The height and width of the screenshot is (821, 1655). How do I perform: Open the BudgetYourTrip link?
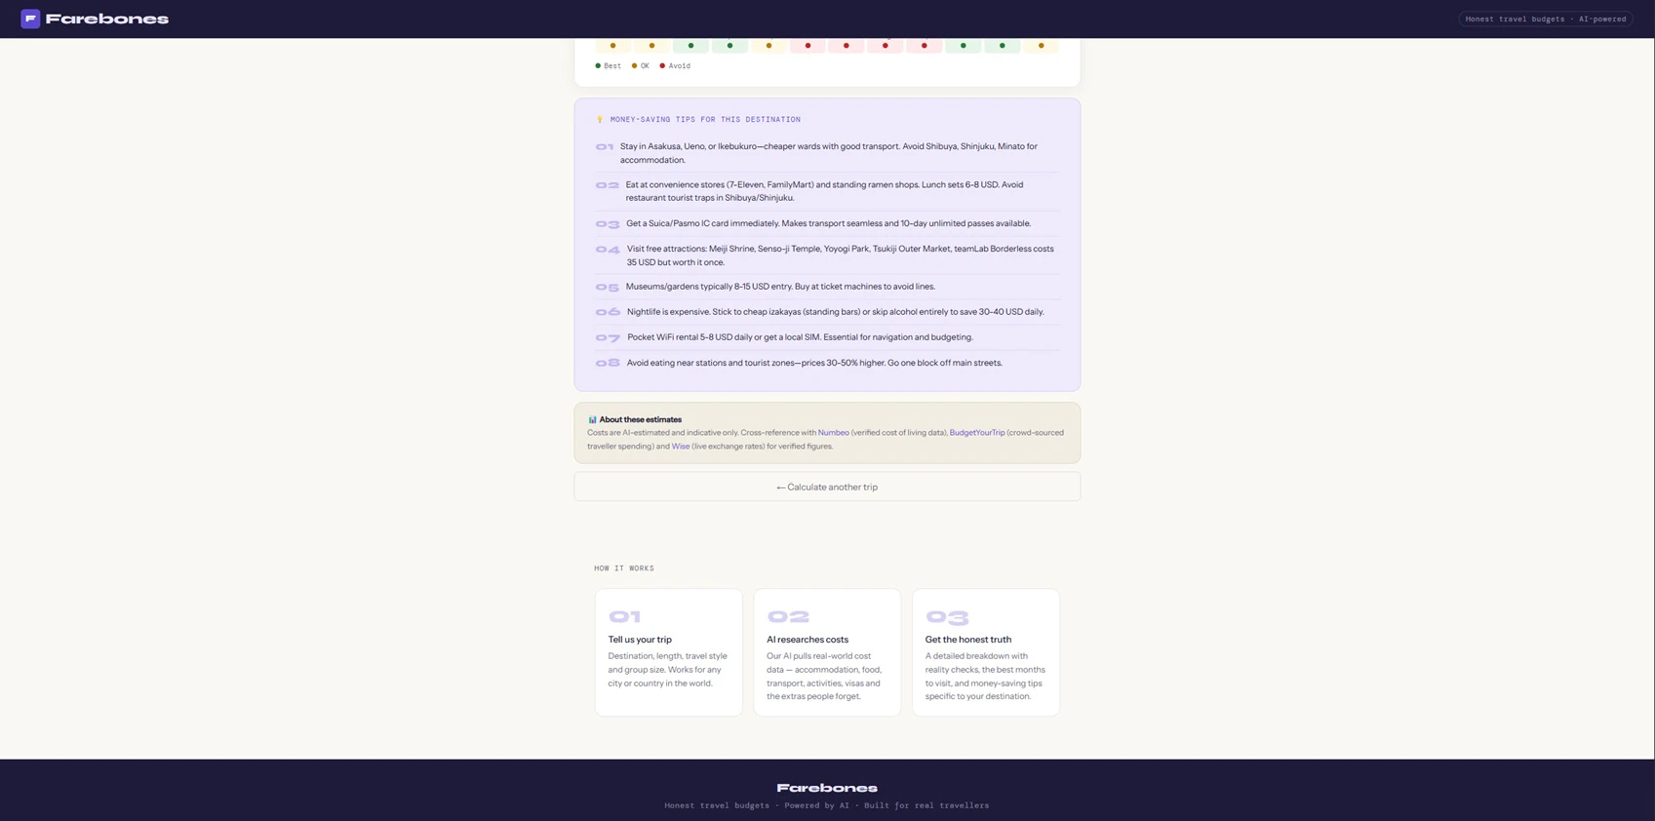pyautogui.click(x=977, y=433)
